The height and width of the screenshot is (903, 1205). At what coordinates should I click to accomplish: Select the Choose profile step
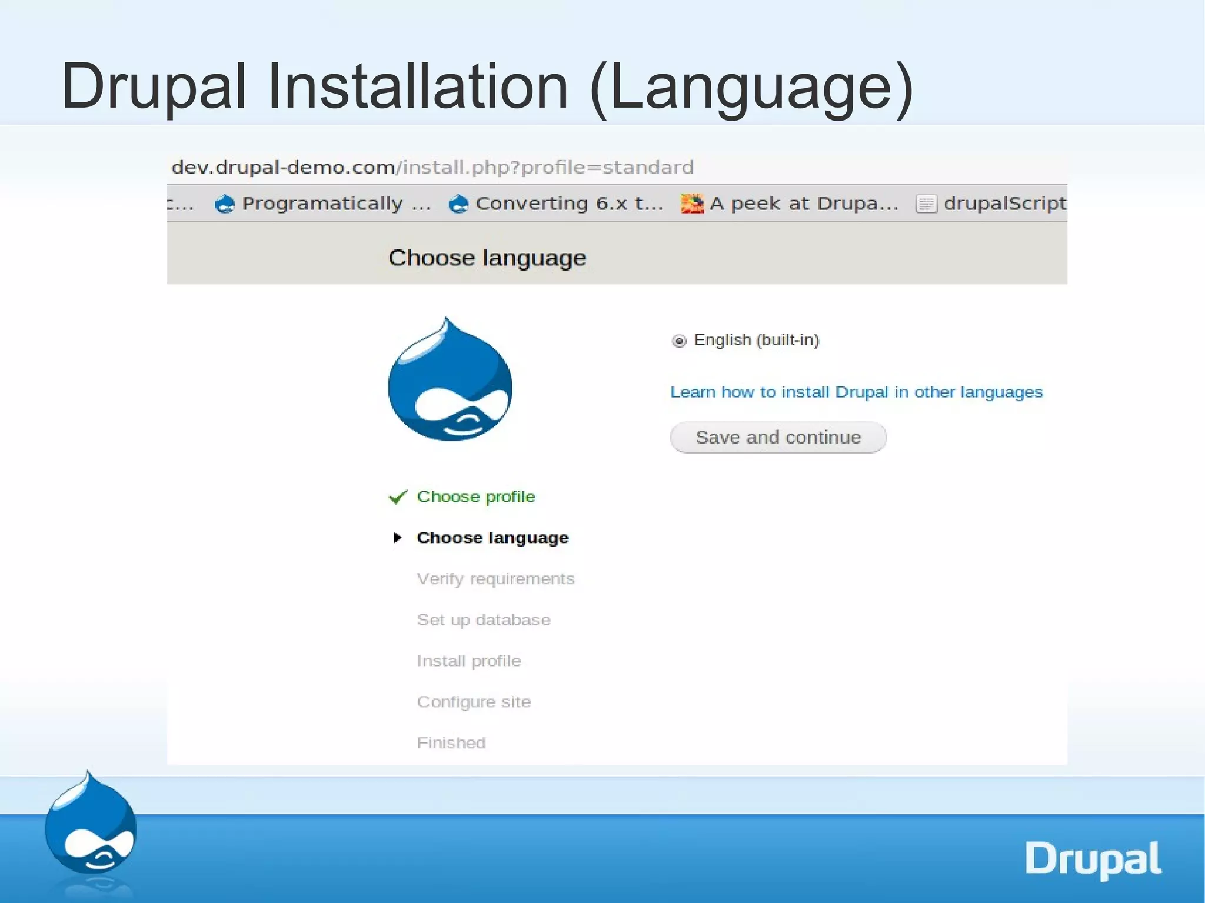point(475,497)
